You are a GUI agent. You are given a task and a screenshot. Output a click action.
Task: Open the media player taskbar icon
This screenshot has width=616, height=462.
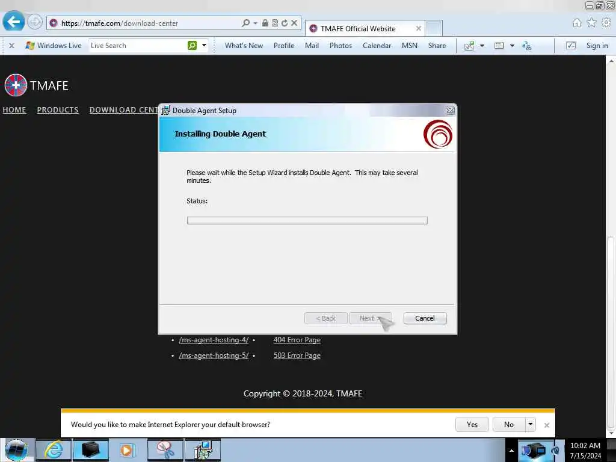point(127,450)
